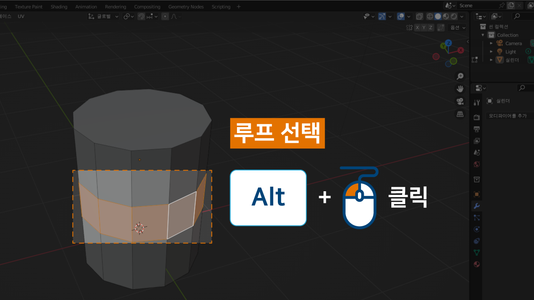Open the 글로벌 transform orientation dropdown
Screen dimensions: 534x300
tap(103, 17)
